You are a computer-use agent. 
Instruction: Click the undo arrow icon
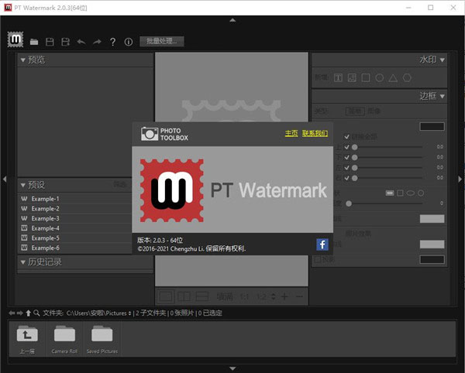point(81,41)
